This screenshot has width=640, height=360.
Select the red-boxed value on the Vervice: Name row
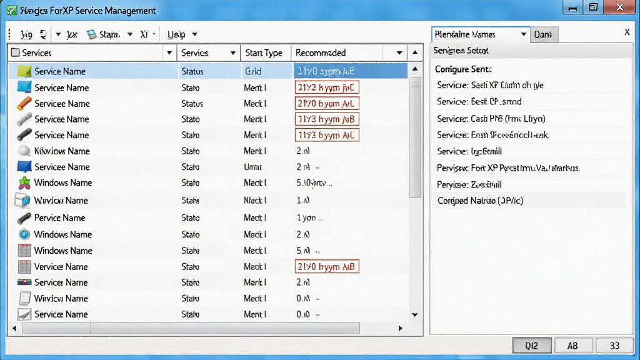[327, 266]
